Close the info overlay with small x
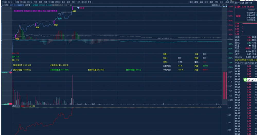Image resolution: width=257 pixels, height=135 pixels. [220, 106]
